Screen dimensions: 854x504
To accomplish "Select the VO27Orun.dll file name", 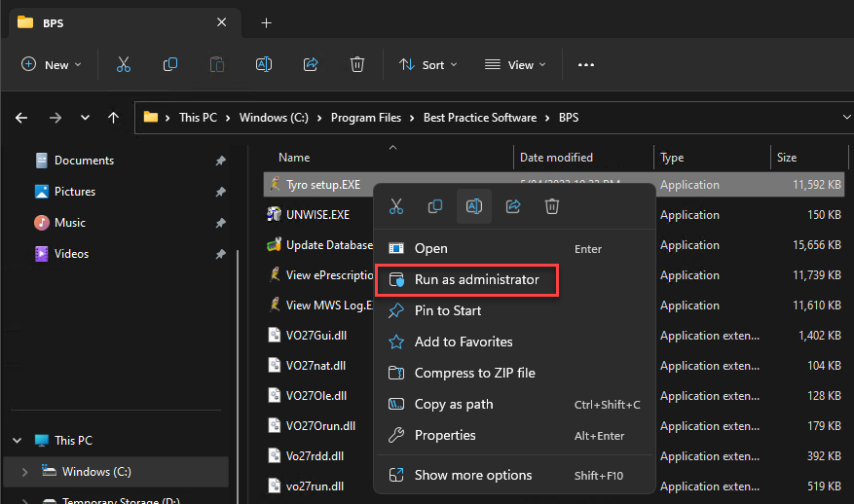I will coord(320,426).
